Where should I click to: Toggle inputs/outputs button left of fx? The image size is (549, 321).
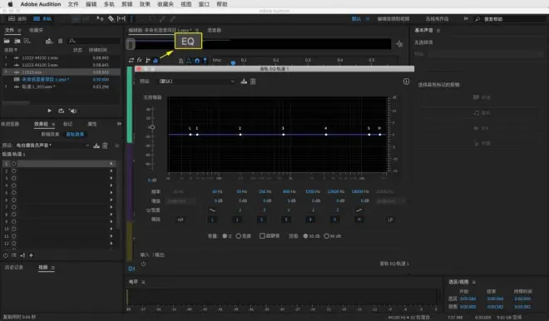pos(131,60)
